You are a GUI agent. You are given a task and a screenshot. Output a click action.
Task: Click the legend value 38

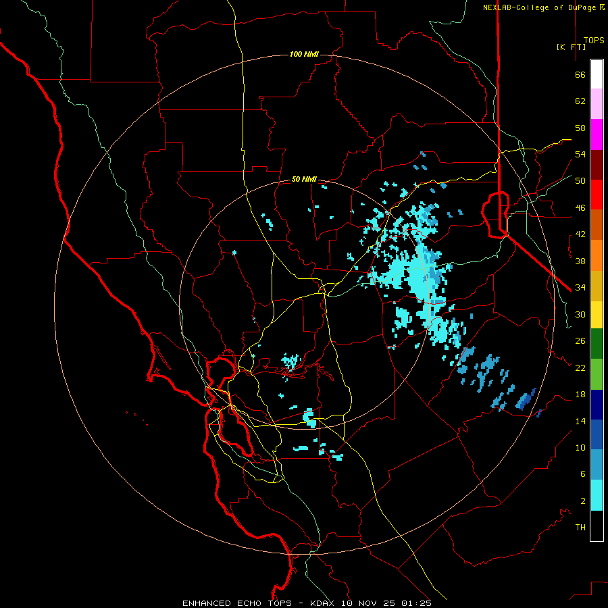point(580,261)
